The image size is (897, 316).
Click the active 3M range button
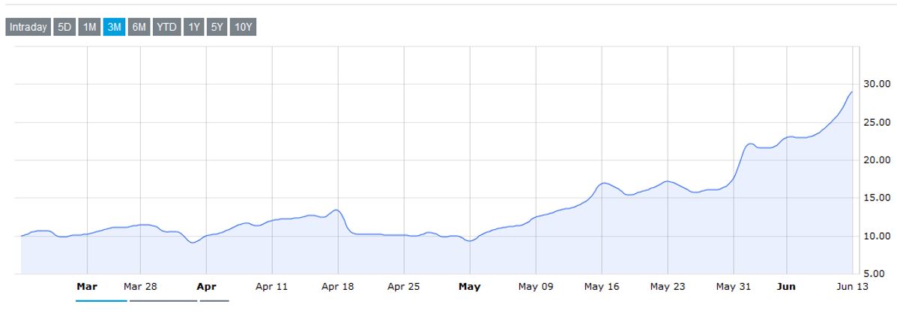(115, 28)
